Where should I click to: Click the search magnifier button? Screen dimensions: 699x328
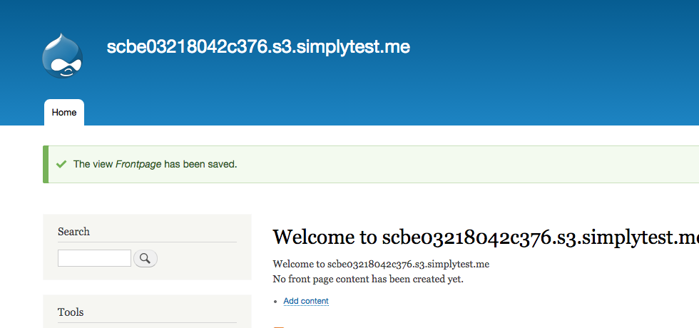point(146,258)
